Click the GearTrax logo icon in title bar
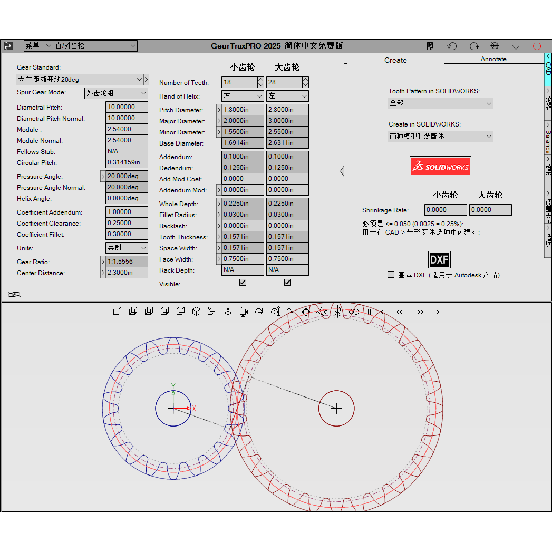 click(x=8, y=46)
